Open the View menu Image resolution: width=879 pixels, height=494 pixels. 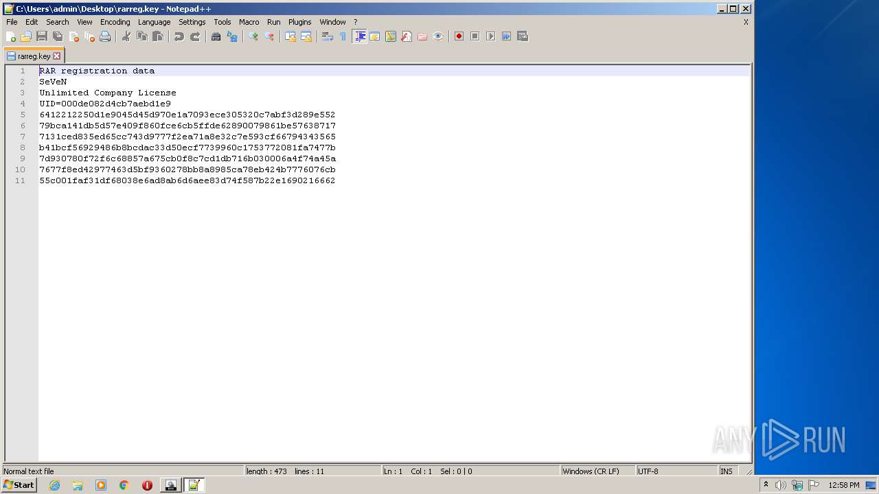(x=84, y=22)
